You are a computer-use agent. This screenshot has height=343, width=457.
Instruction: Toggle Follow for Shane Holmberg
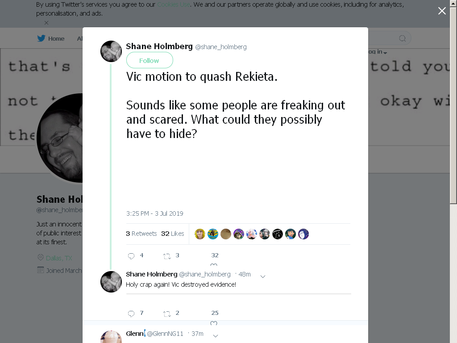tap(150, 60)
